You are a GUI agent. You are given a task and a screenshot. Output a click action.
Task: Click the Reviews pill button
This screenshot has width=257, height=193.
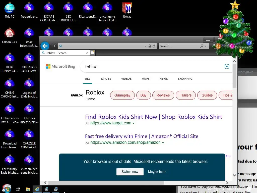coord(163,95)
